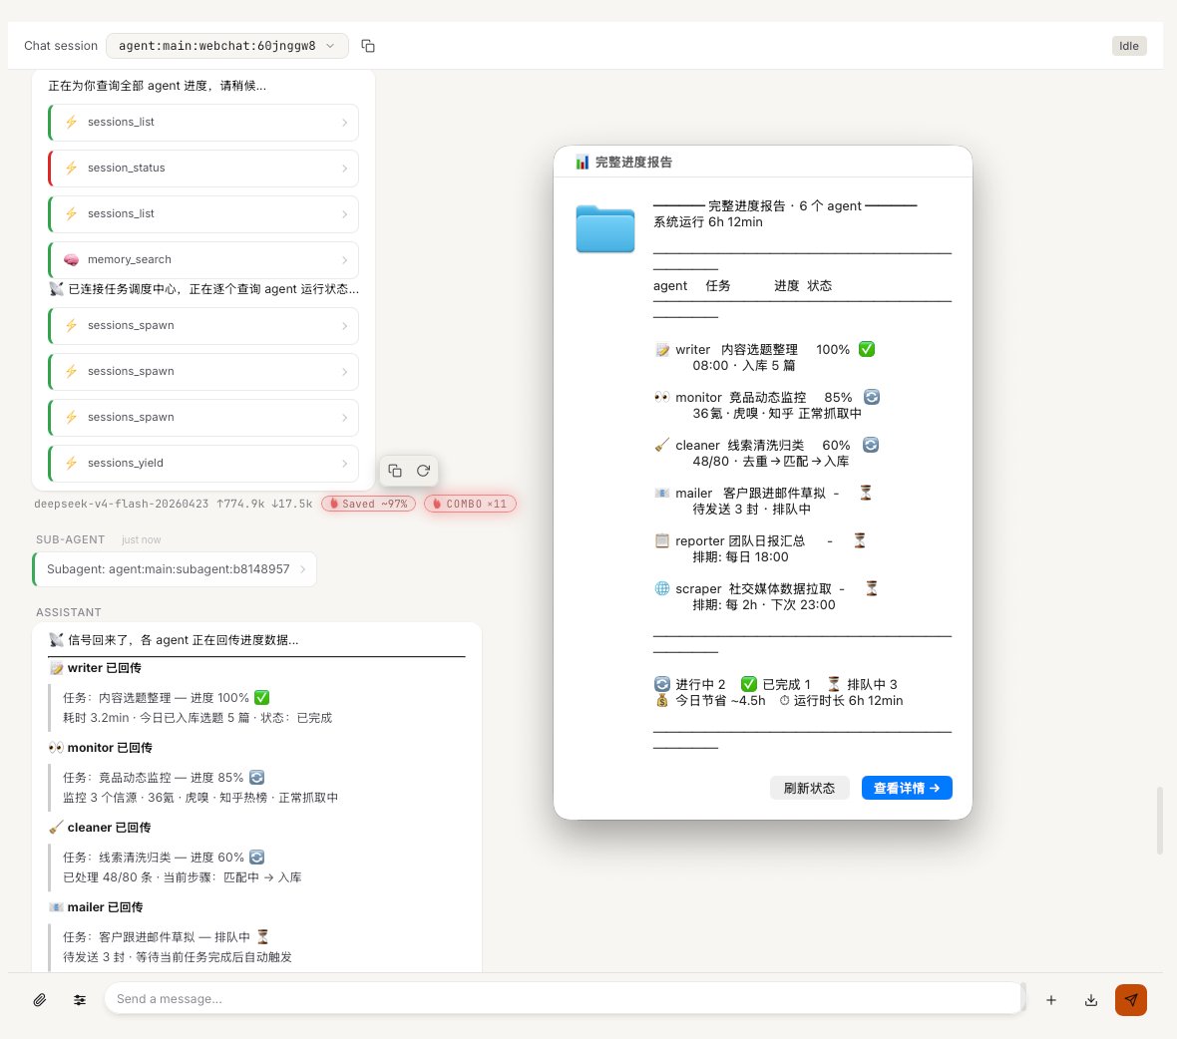Send the message with the orange button

[1130, 1000]
